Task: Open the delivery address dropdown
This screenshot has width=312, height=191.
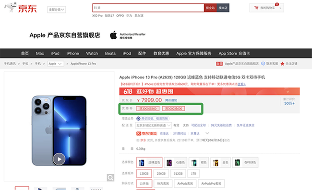Action: (x=153, y=125)
